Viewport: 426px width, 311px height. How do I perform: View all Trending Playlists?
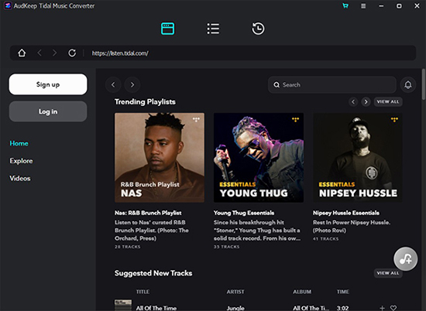click(x=388, y=102)
